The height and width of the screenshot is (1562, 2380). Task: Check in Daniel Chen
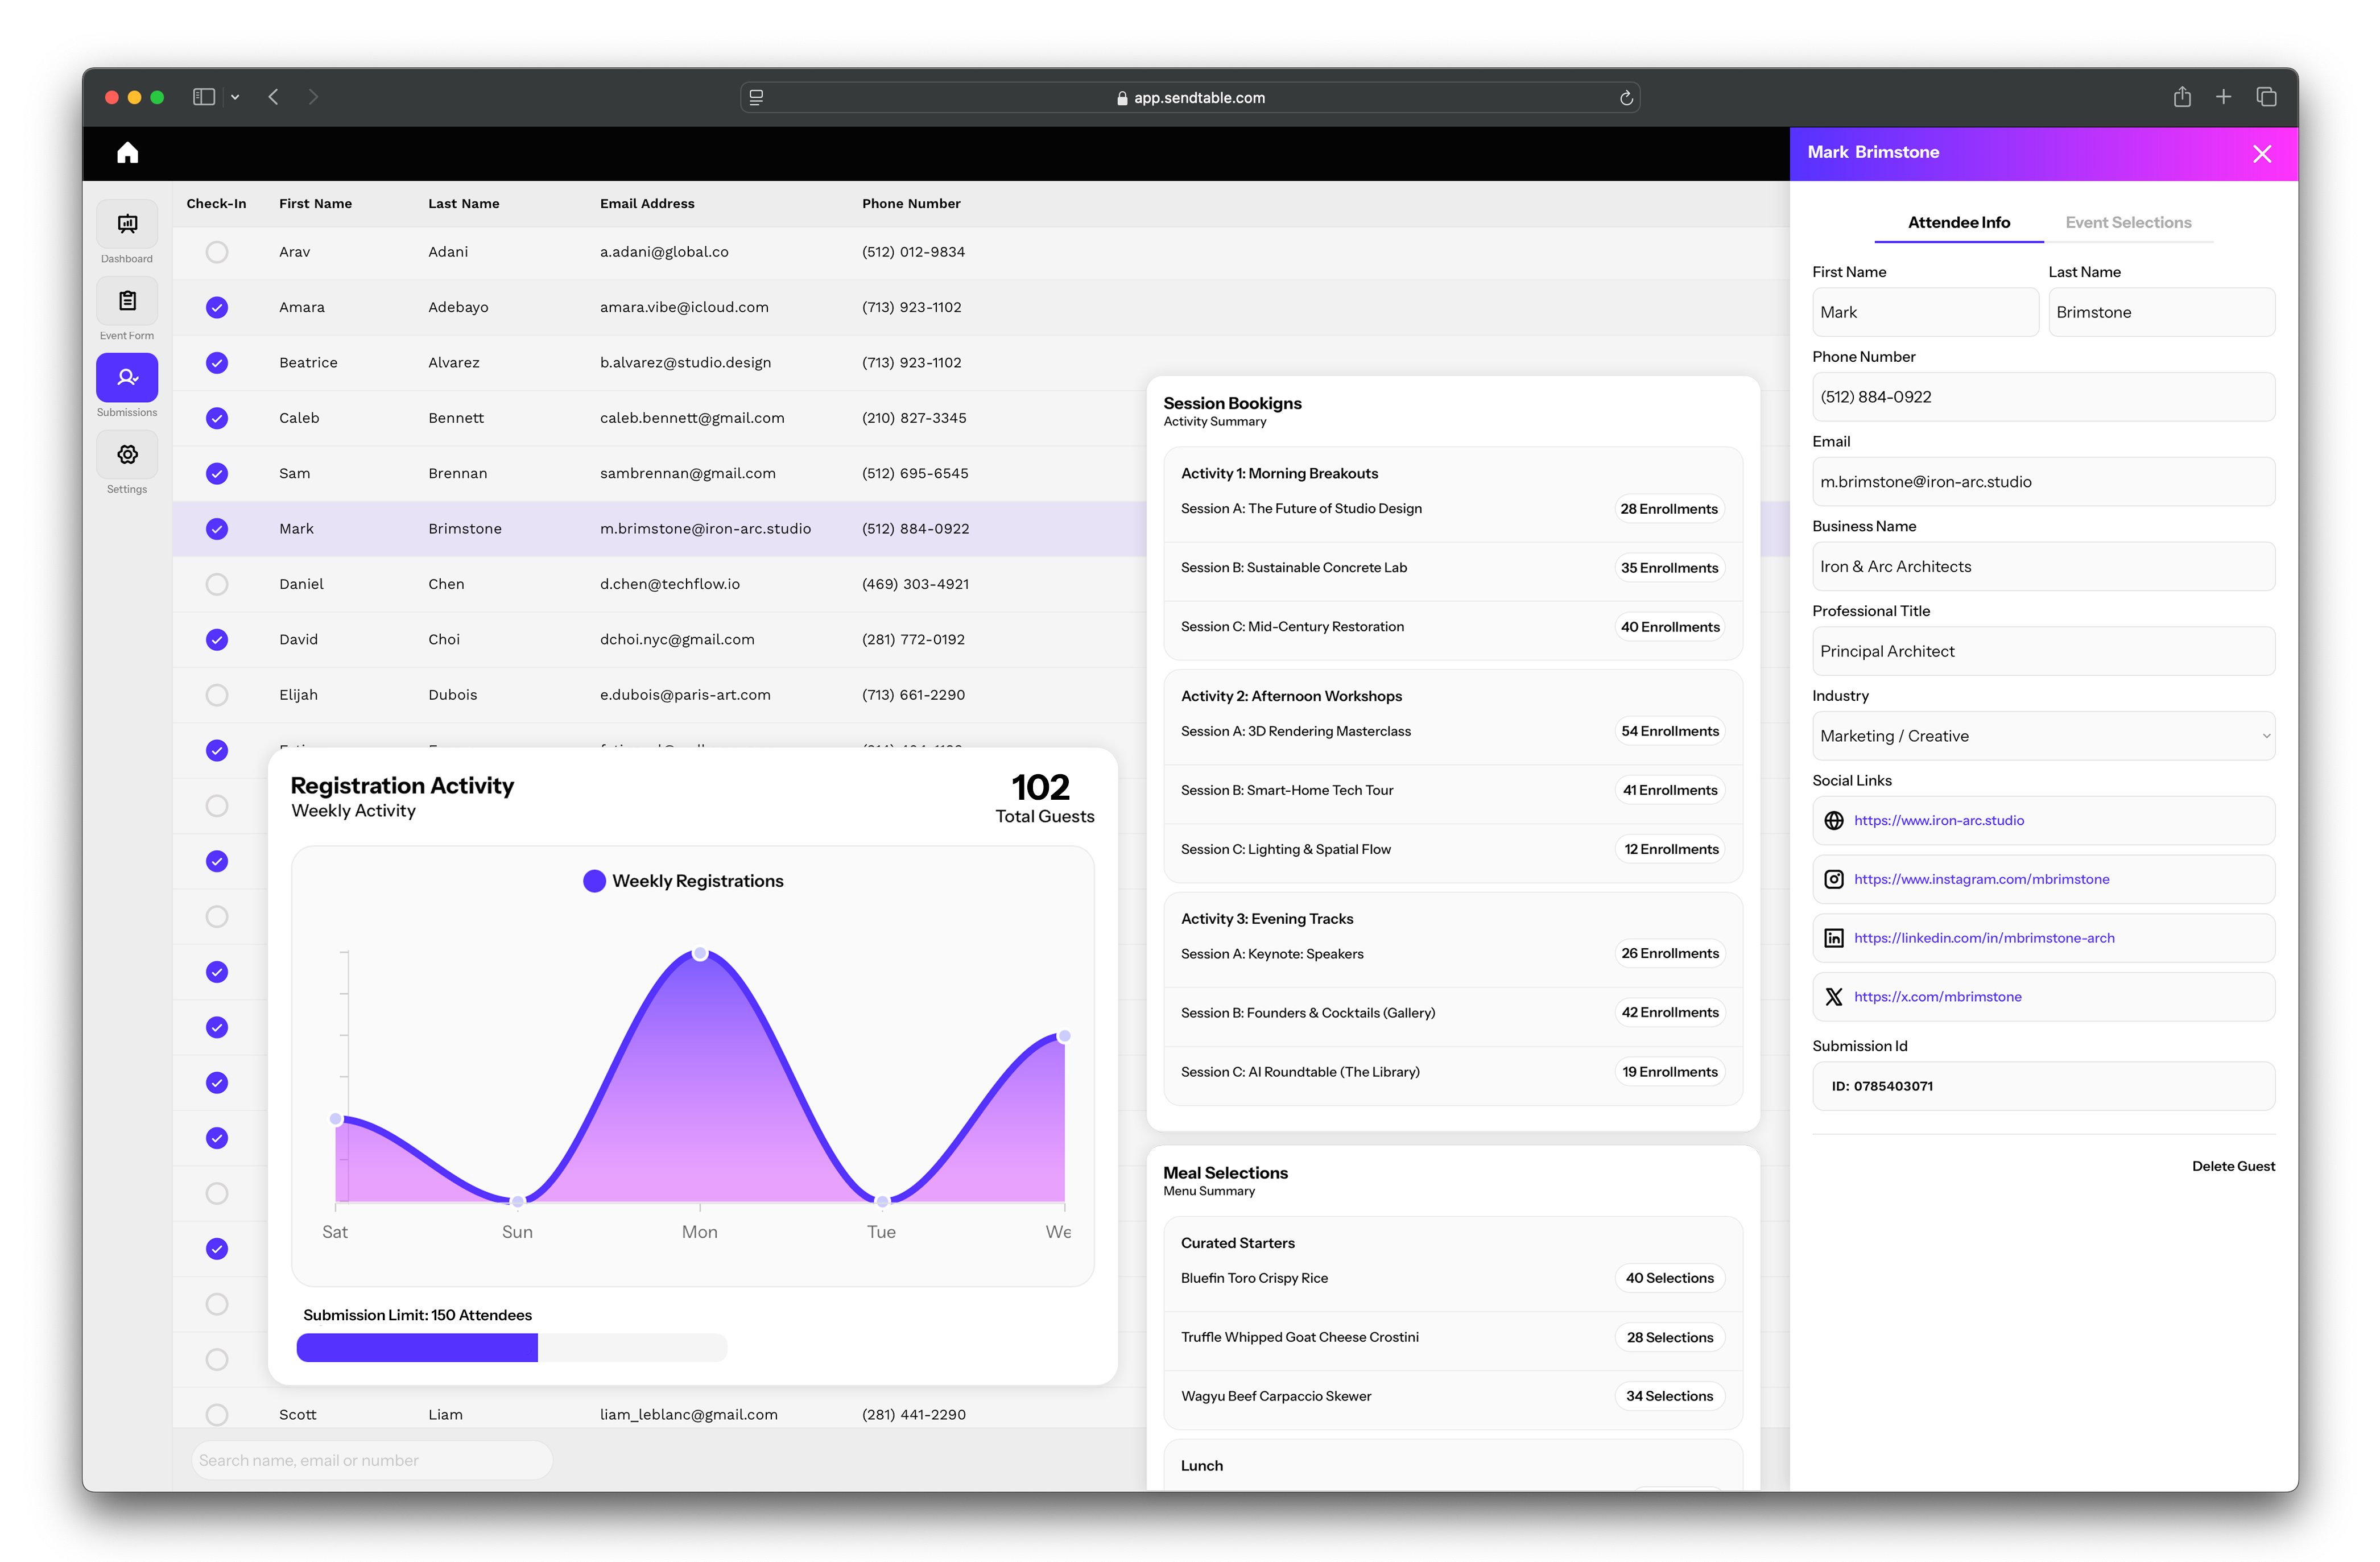pyautogui.click(x=217, y=584)
